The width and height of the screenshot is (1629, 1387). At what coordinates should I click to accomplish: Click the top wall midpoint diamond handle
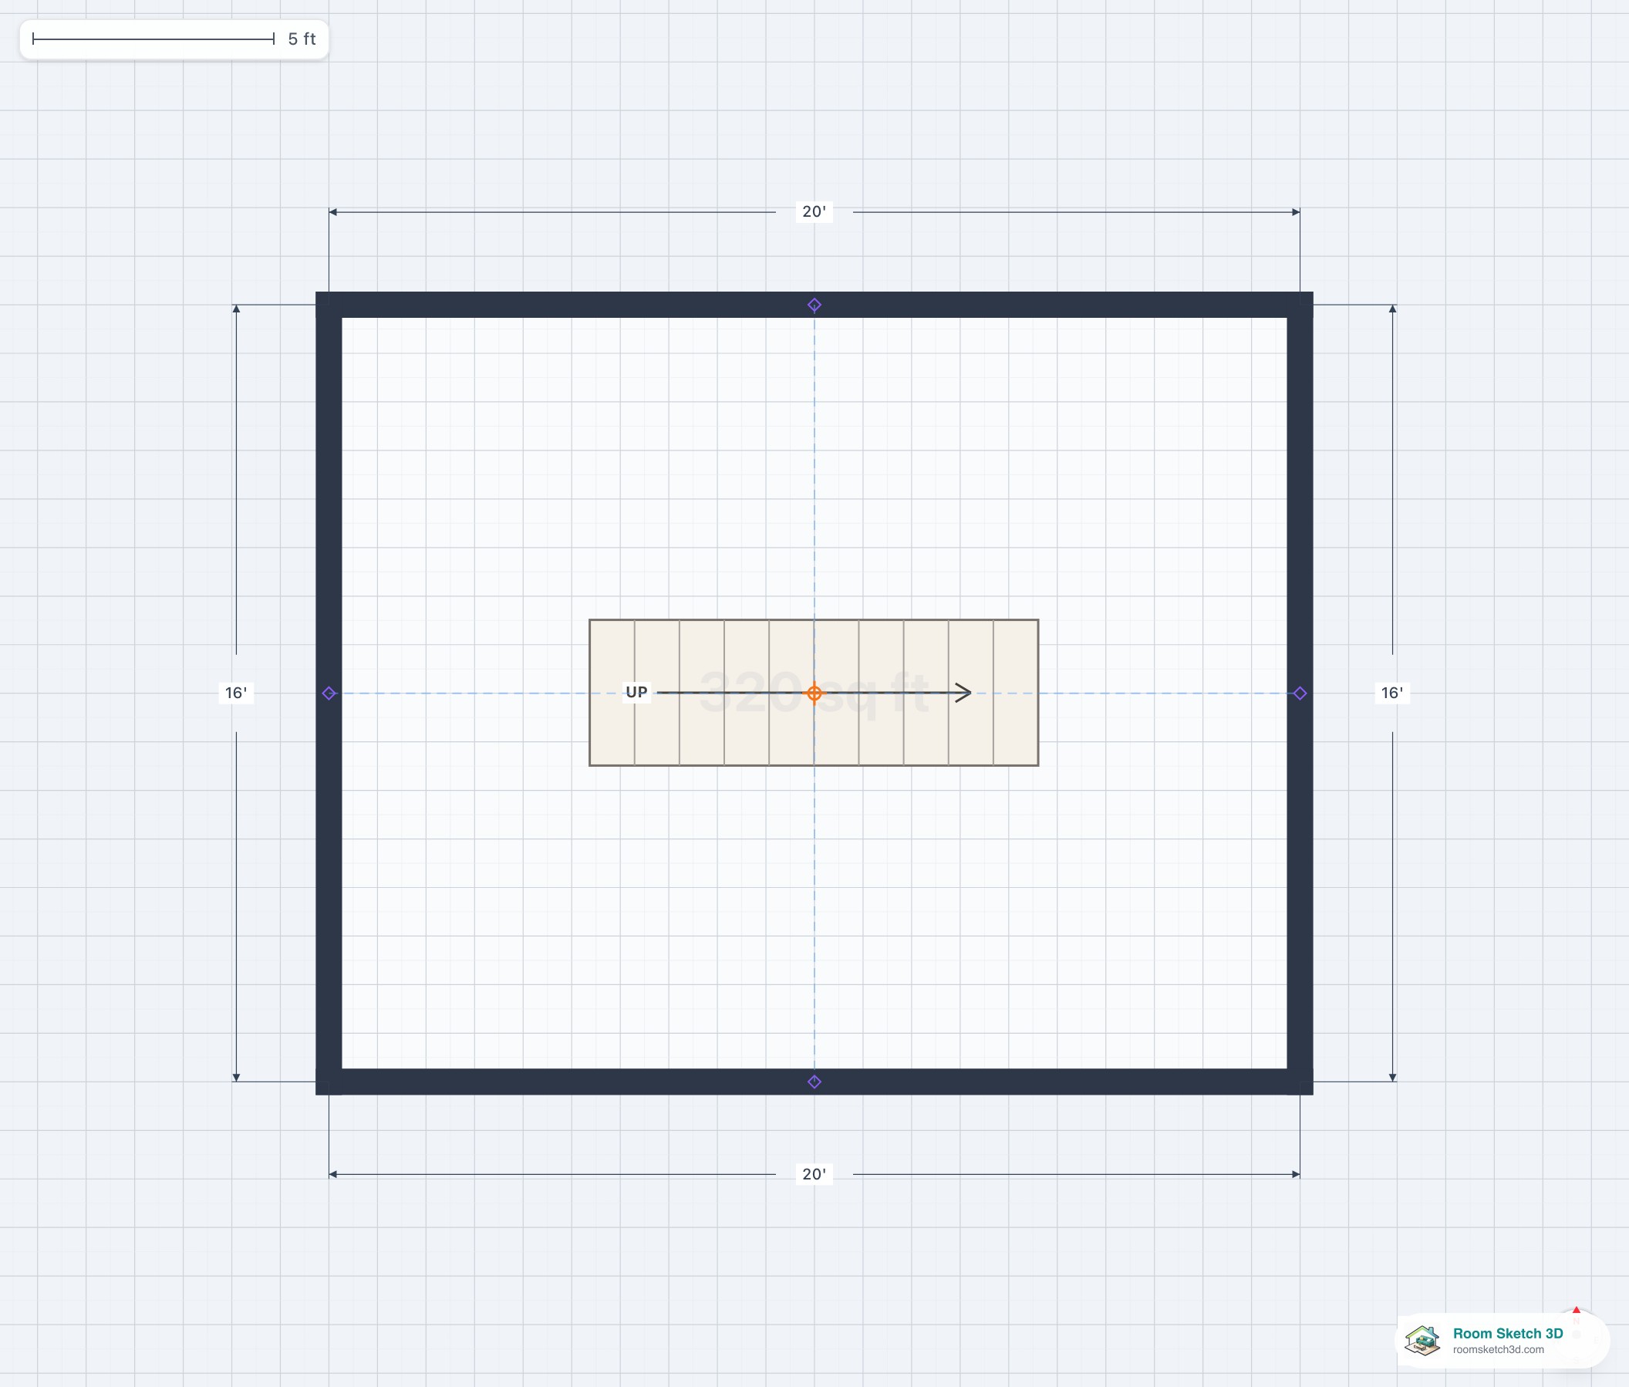click(814, 305)
